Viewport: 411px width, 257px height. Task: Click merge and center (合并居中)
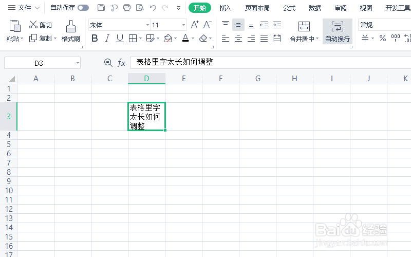tap(304, 31)
